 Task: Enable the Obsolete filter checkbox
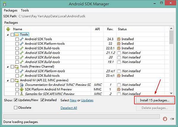click(15, 107)
